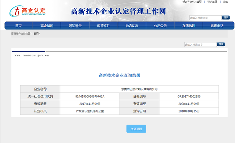Click the 关闭页面 button
This screenshot has height=143, width=235.
[x=136, y=129]
